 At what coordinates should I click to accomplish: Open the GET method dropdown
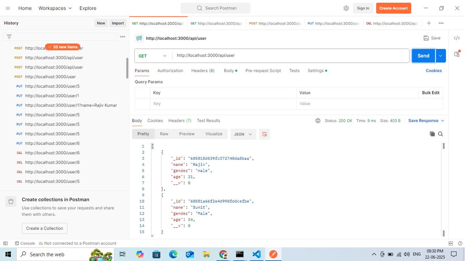(153, 56)
